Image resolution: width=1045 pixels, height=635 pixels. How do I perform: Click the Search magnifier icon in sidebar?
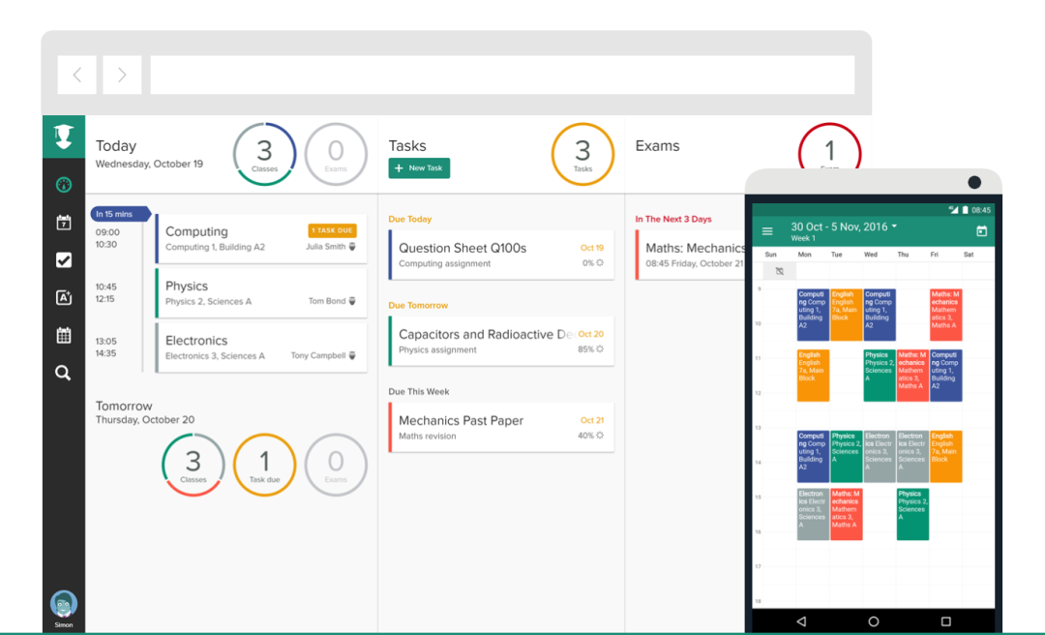[x=64, y=373]
